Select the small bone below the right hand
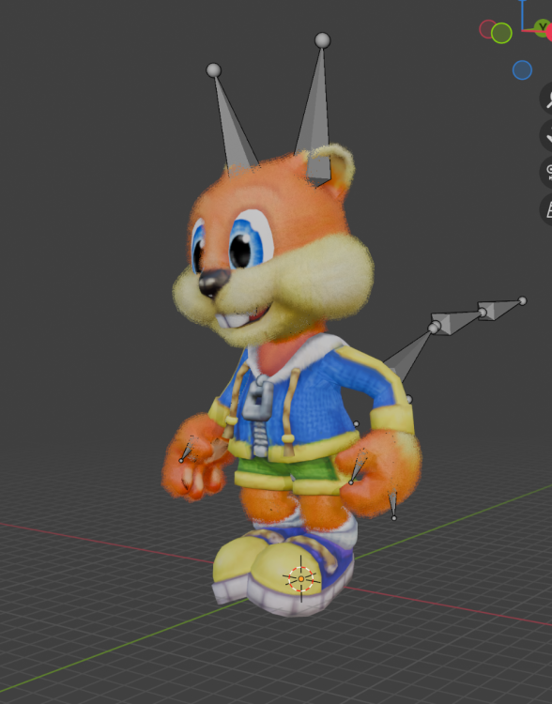The image size is (552, 704). pos(393,505)
